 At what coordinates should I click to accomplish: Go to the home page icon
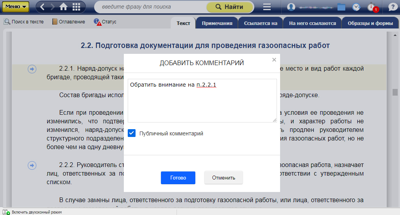(x=63, y=7)
